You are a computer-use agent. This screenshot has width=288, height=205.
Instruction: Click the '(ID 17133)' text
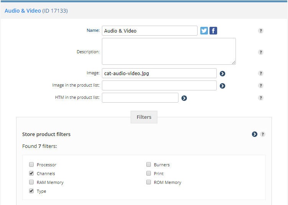point(55,11)
